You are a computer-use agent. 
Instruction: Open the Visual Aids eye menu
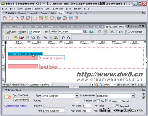[x=112, y=32]
